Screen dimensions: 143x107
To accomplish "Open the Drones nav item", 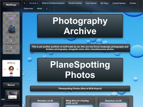I will (133, 3).
